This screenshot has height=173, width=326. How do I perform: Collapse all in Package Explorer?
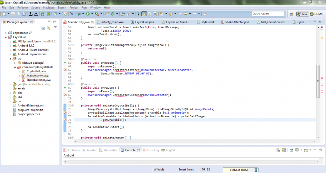(x=43, y=28)
